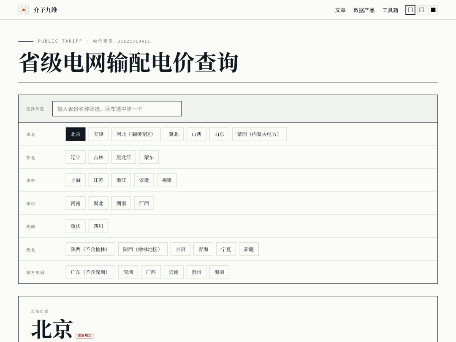Image resolution: width=456 pixels, height=342 pixels.
Task: Select the 甘肃 zone button
Action: pos(181,249)
